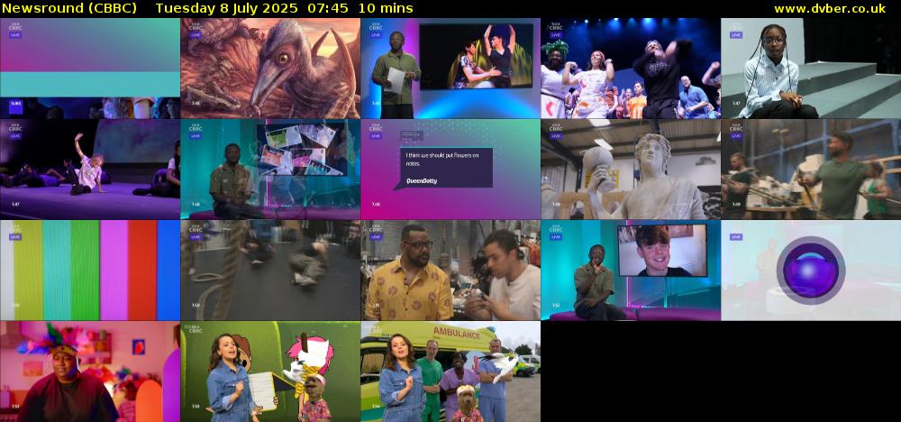The height and width of the screenshot is (422, 901).
Task: Open the blurry rope and floor thumbnail
Action: point(270,271)
